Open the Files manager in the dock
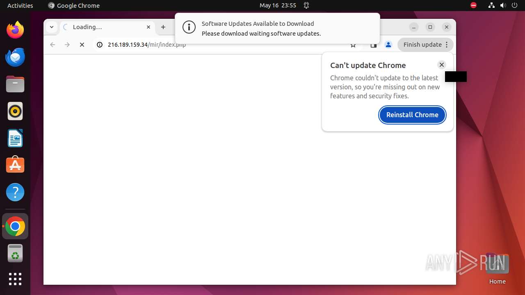The image size is (525, 295). coord(15,84)
